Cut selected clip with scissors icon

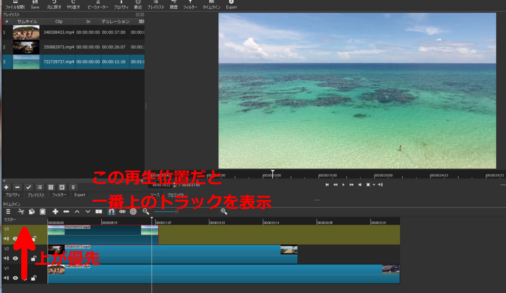tap(21, 212)
